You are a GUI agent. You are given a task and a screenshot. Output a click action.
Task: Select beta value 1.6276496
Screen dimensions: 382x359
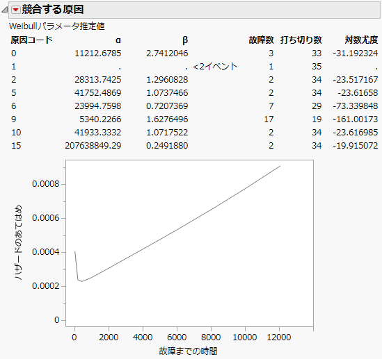(167, 119)
